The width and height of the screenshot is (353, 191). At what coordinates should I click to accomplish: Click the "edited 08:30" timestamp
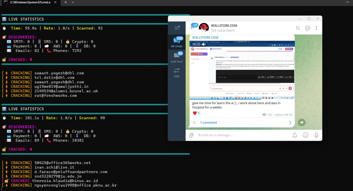pos(283,115)
